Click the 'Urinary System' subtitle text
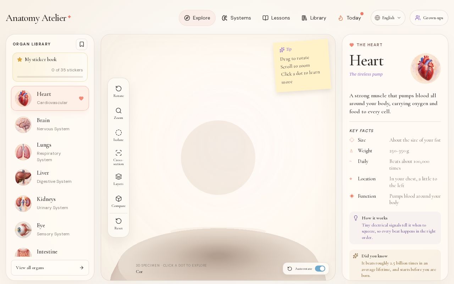Screen dimensions: 454x284 coord(52,208)
